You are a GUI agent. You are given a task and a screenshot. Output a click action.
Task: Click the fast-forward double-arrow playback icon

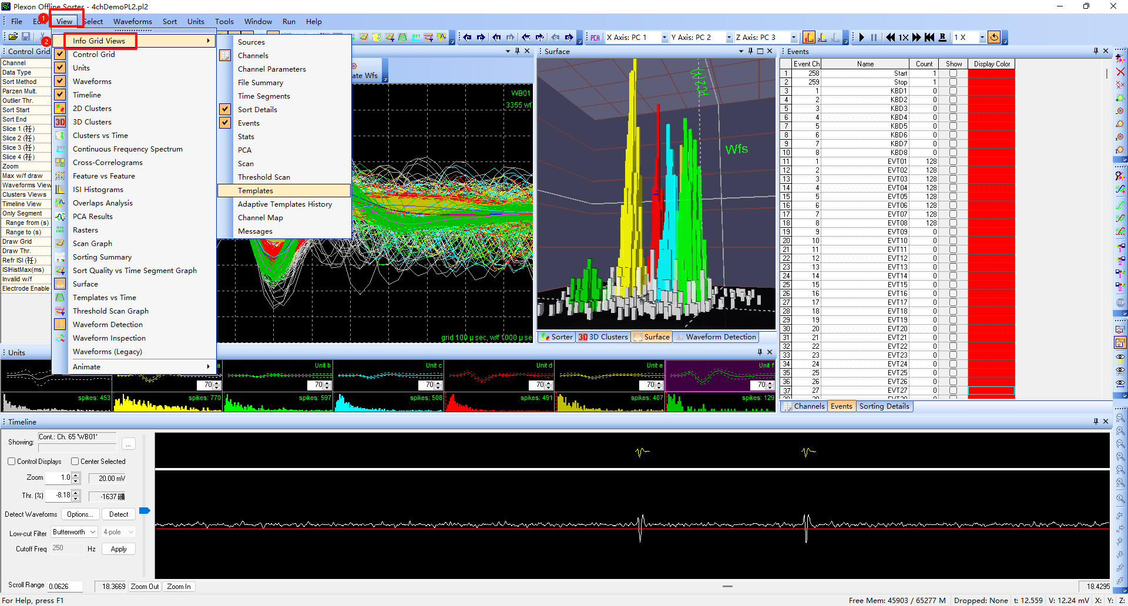click(x=916, y=38)
